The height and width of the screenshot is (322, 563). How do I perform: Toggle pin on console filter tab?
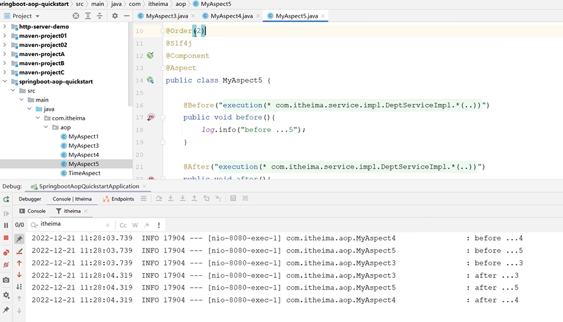19,239
